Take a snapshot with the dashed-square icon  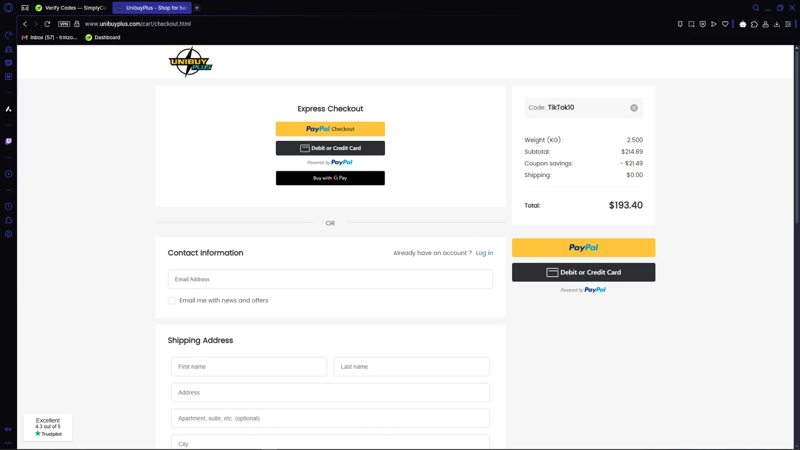pyautogui.click(x=691, y=24)
